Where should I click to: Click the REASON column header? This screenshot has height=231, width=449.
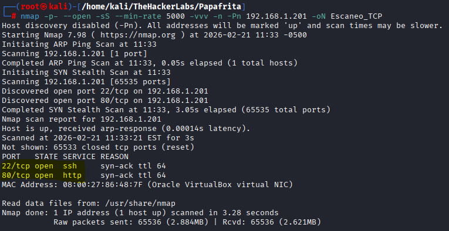pyautogui.click(x=114, y=157)
